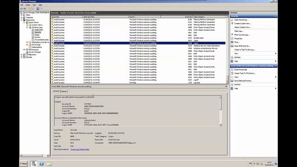Expand the Features node
Viewport: 297px width, 167px height.
point(21,18)
